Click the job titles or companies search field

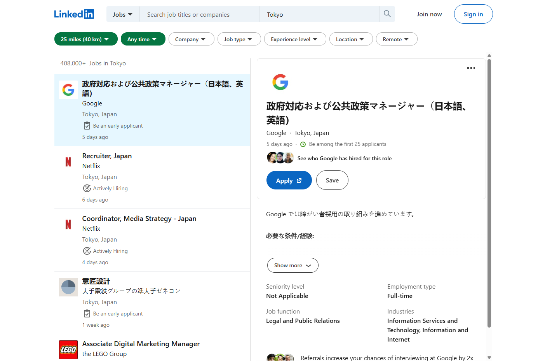click(x=199, y=14)
